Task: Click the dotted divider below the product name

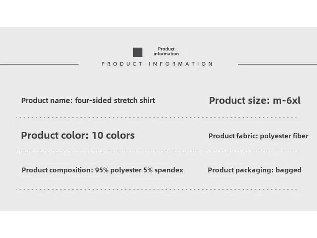Action: tap(157, 117)
